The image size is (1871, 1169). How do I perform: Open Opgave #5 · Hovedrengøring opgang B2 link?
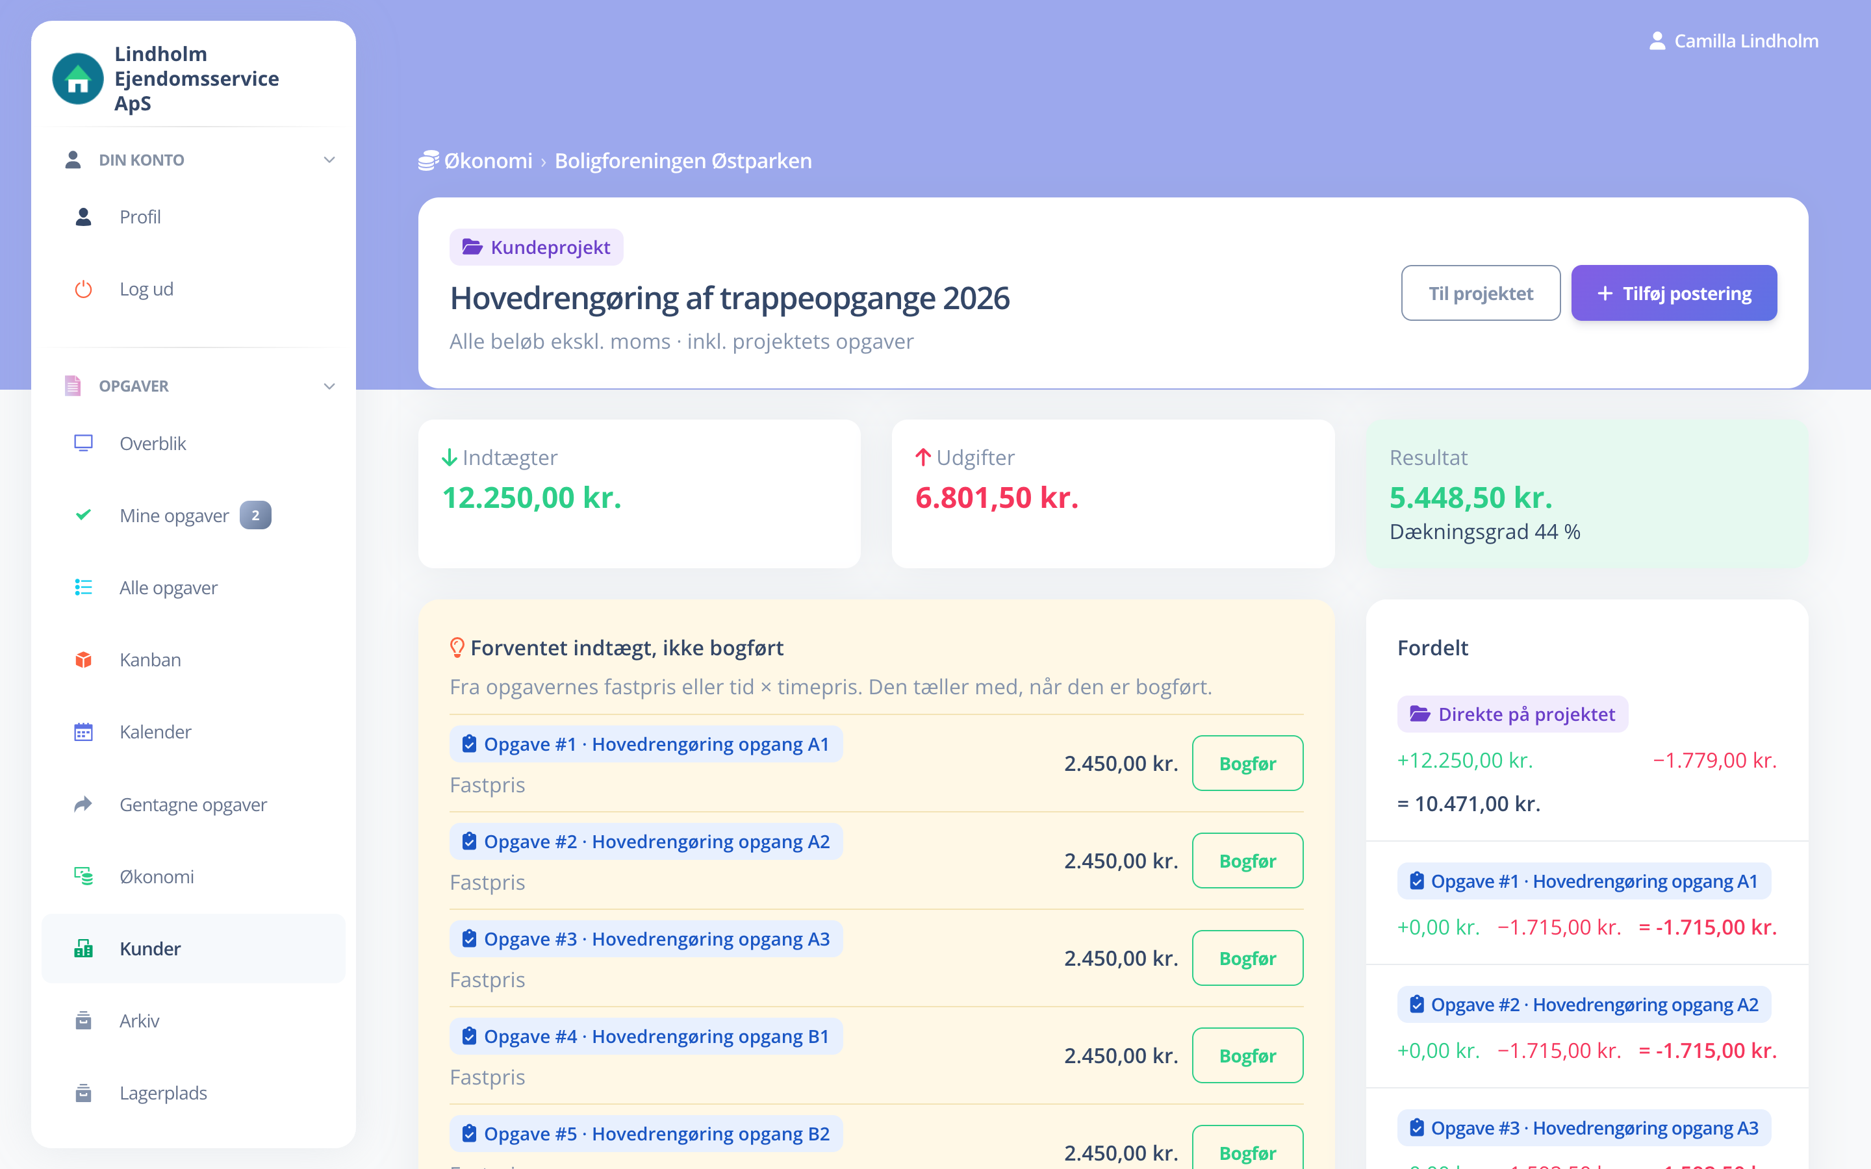646,1133
